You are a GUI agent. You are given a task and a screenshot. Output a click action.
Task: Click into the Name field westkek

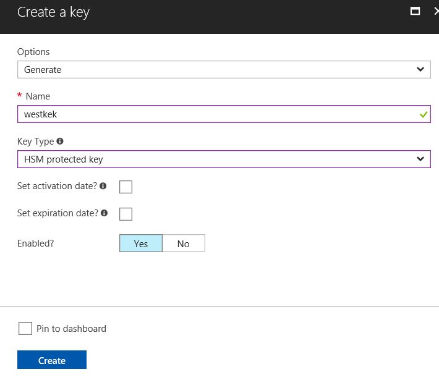point(224,114)
